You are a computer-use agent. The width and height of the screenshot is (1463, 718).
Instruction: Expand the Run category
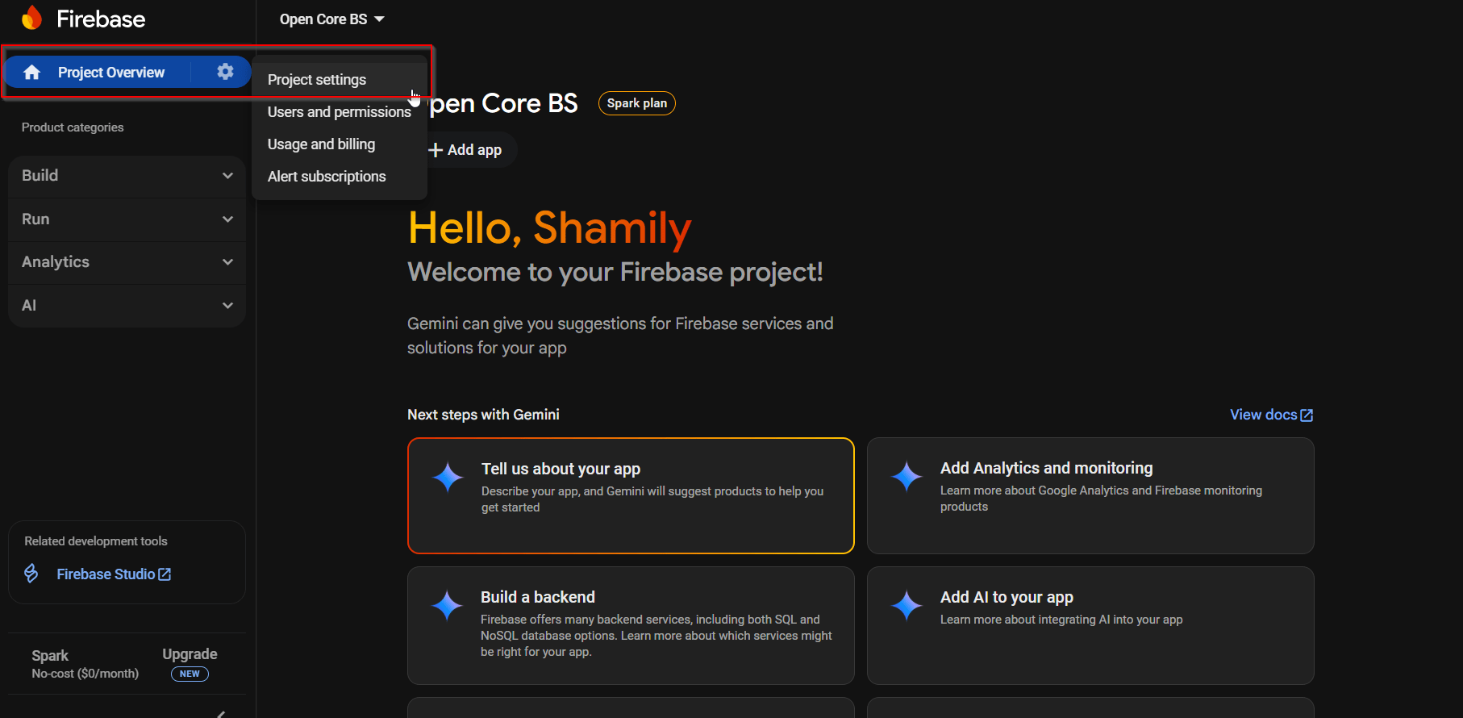(x=127, y=219)
